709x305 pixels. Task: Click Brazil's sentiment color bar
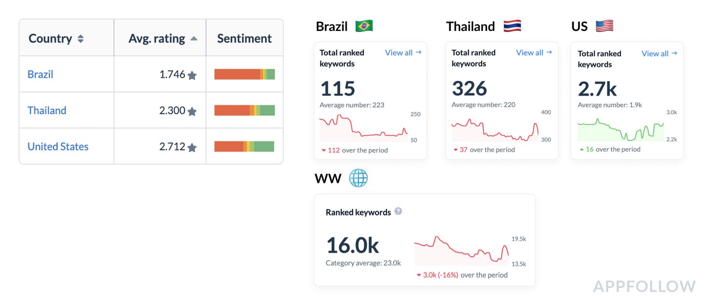pyautogui.click(x=244, y=74)
